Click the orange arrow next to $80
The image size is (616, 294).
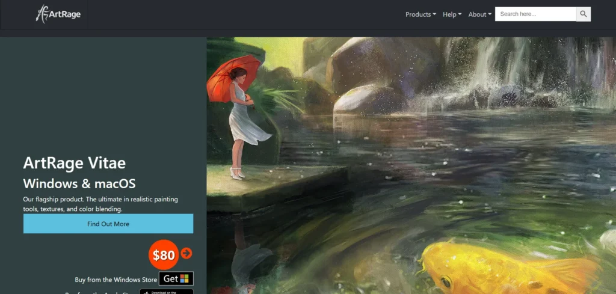click(186, 253)
